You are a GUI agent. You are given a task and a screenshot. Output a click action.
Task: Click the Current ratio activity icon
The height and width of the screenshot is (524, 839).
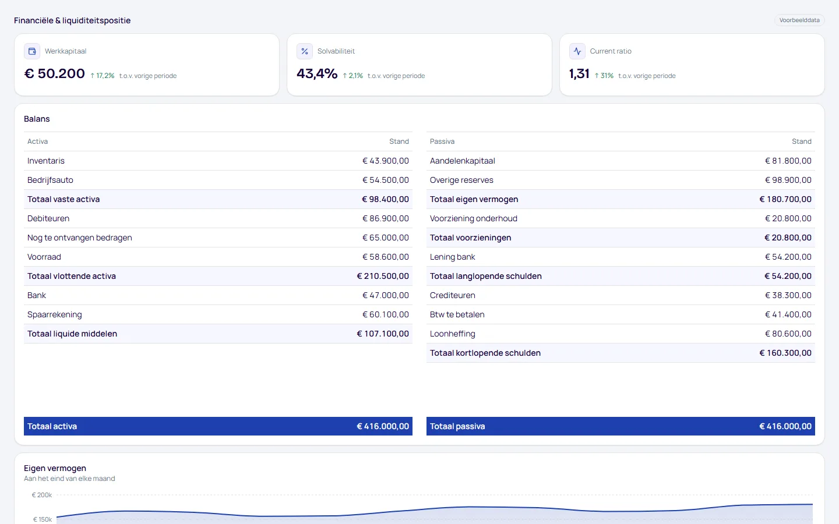pyautogui.click(x=577, y=51)
